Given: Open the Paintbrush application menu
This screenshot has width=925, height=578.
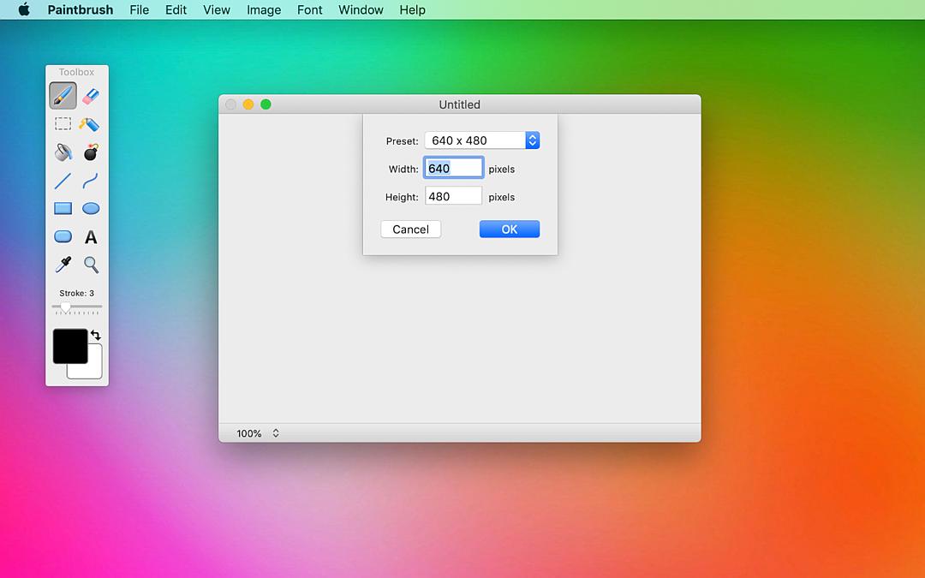Looking at the screenshot, I should [81, 9].
